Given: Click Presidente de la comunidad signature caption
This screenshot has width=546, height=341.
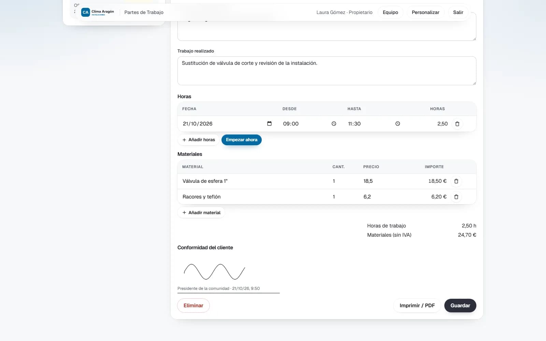Looking at the screenshot, I should pyautogui.click(x=218, y=288).
